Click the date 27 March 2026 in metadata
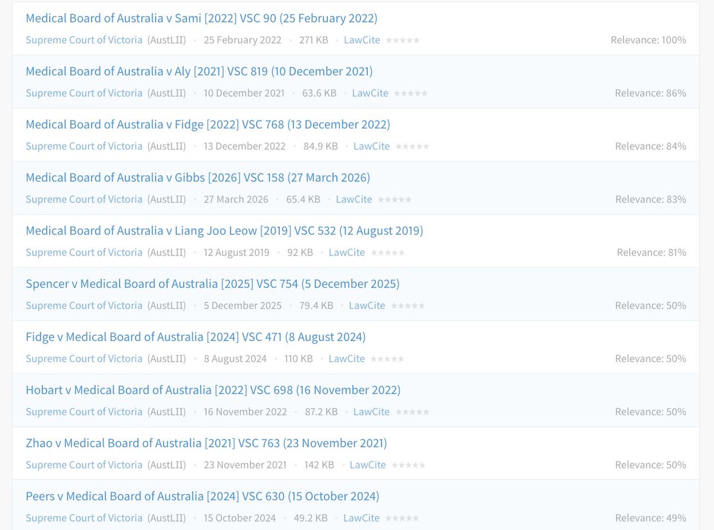 (236, 199)
